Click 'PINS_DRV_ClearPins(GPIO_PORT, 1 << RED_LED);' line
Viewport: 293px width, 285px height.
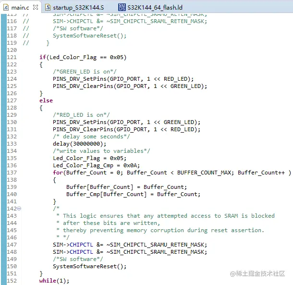(x=126, y=129)
